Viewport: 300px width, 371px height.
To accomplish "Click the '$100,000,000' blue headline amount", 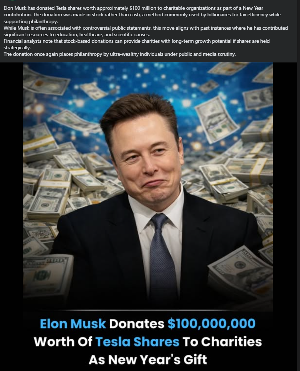I will click(x=211, y=324).
